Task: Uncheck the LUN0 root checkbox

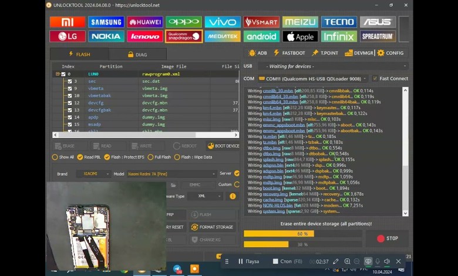Action: 63,74
